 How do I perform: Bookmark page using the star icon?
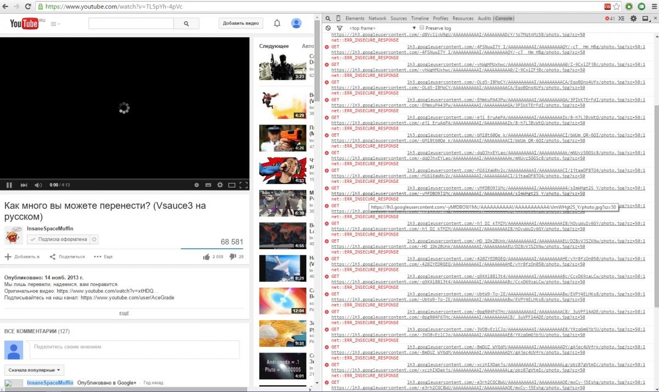pyautogui.click(x=617, y=7)
